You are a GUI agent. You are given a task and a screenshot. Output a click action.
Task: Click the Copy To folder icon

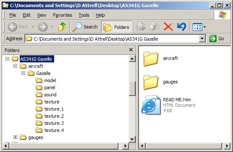pyautogui.click(x=154, y=27)
